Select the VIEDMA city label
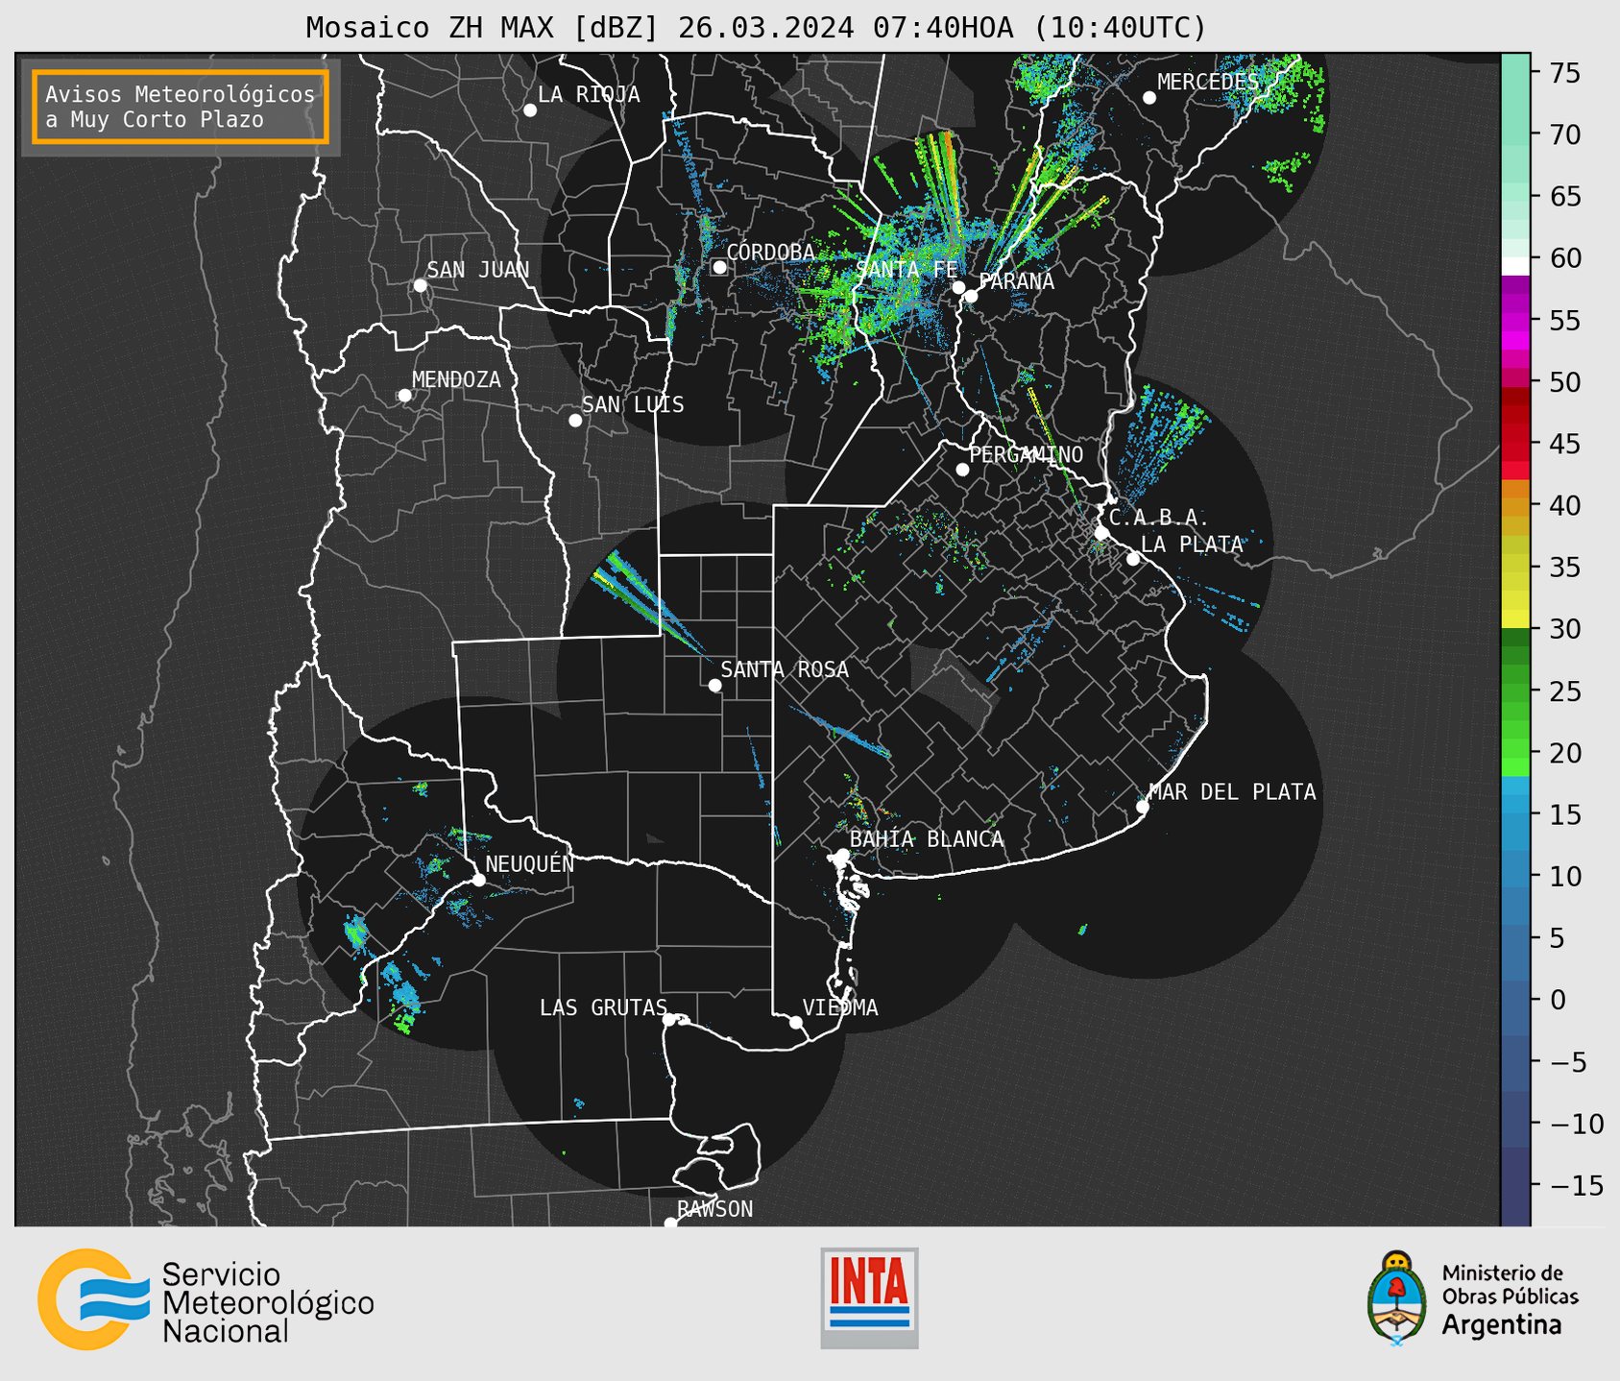The image size is (1620, 1381). click(840, 1008)
